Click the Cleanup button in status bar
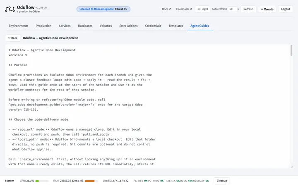The image size is (298, 186). pyautogui.click(x=222, y=181)
